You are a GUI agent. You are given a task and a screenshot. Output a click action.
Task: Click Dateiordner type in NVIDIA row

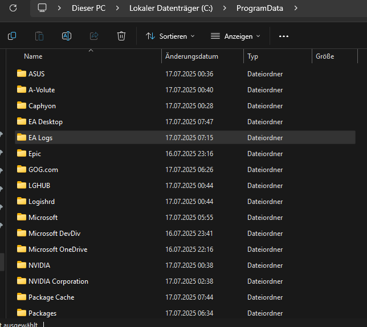(x=265, y=265)
